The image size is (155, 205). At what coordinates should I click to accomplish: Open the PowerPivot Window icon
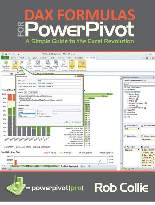(6, 65)
